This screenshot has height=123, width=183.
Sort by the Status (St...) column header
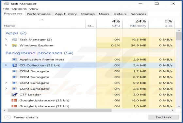(91, 23)
